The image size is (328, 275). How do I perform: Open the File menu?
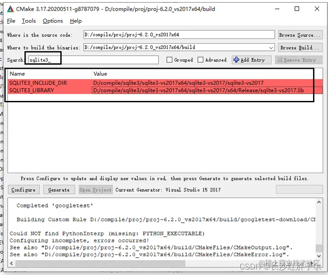click(11, 21)
